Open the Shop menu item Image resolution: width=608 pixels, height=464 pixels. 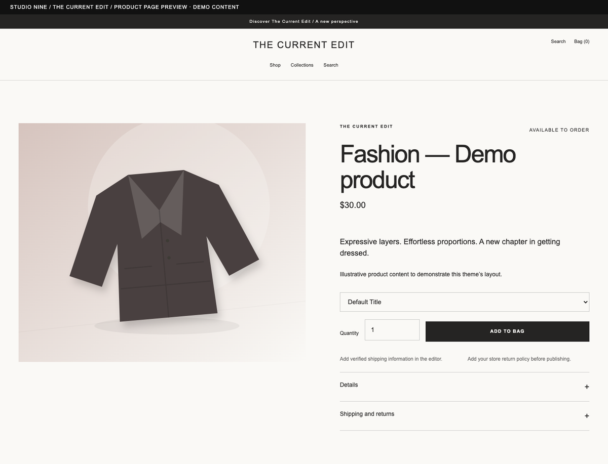pyautogui.click(x=275, y=65)
